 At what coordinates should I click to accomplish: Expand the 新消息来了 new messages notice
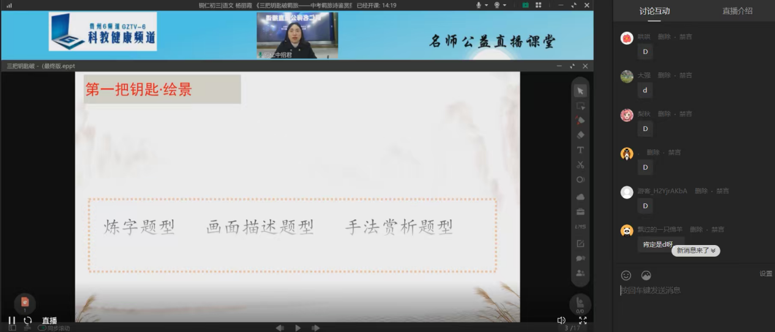pos(695,251)
